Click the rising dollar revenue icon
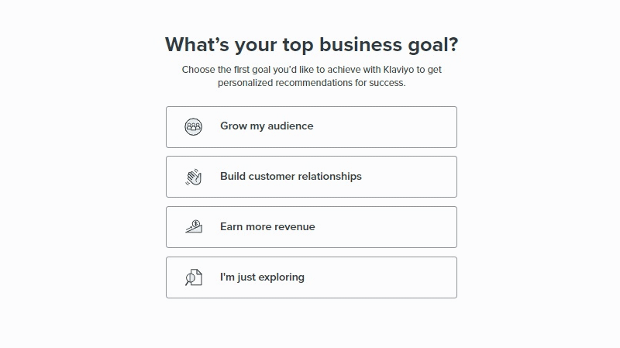This screenshot has height=348, width=620. pyautogui.click(x=194, y=227)
